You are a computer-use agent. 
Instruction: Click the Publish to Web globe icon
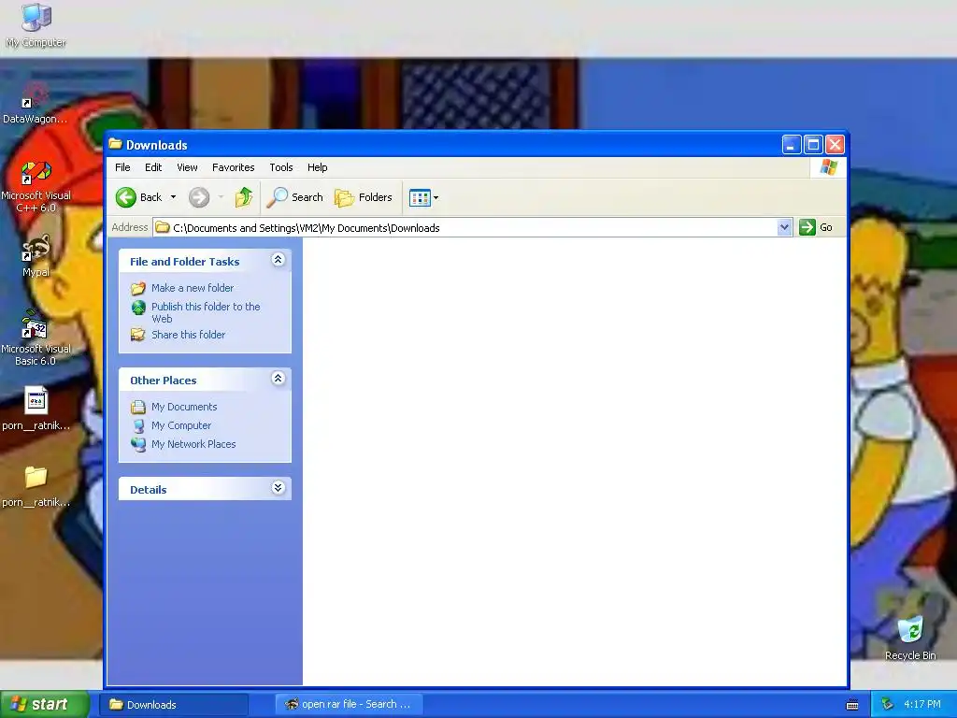[138, 307]
